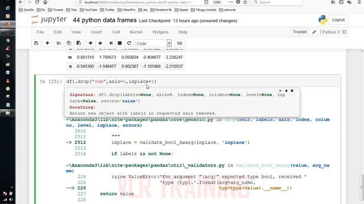The width and height of the screenshot is (364, 204).
Task: Open the GooGle bookmark folder
Action: 26,10
